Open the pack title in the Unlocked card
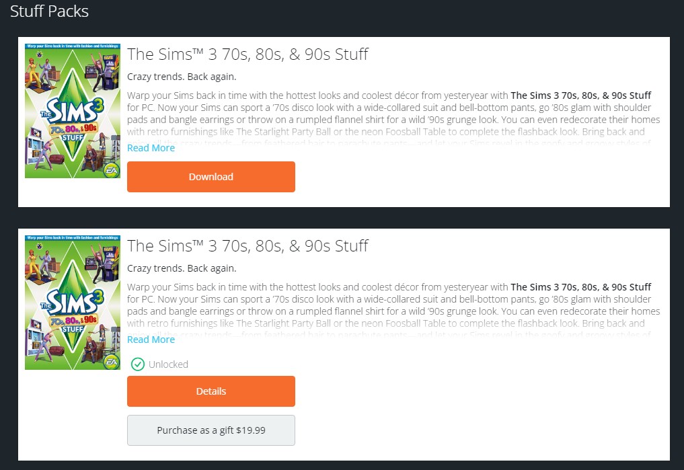 tap(248, 245)
